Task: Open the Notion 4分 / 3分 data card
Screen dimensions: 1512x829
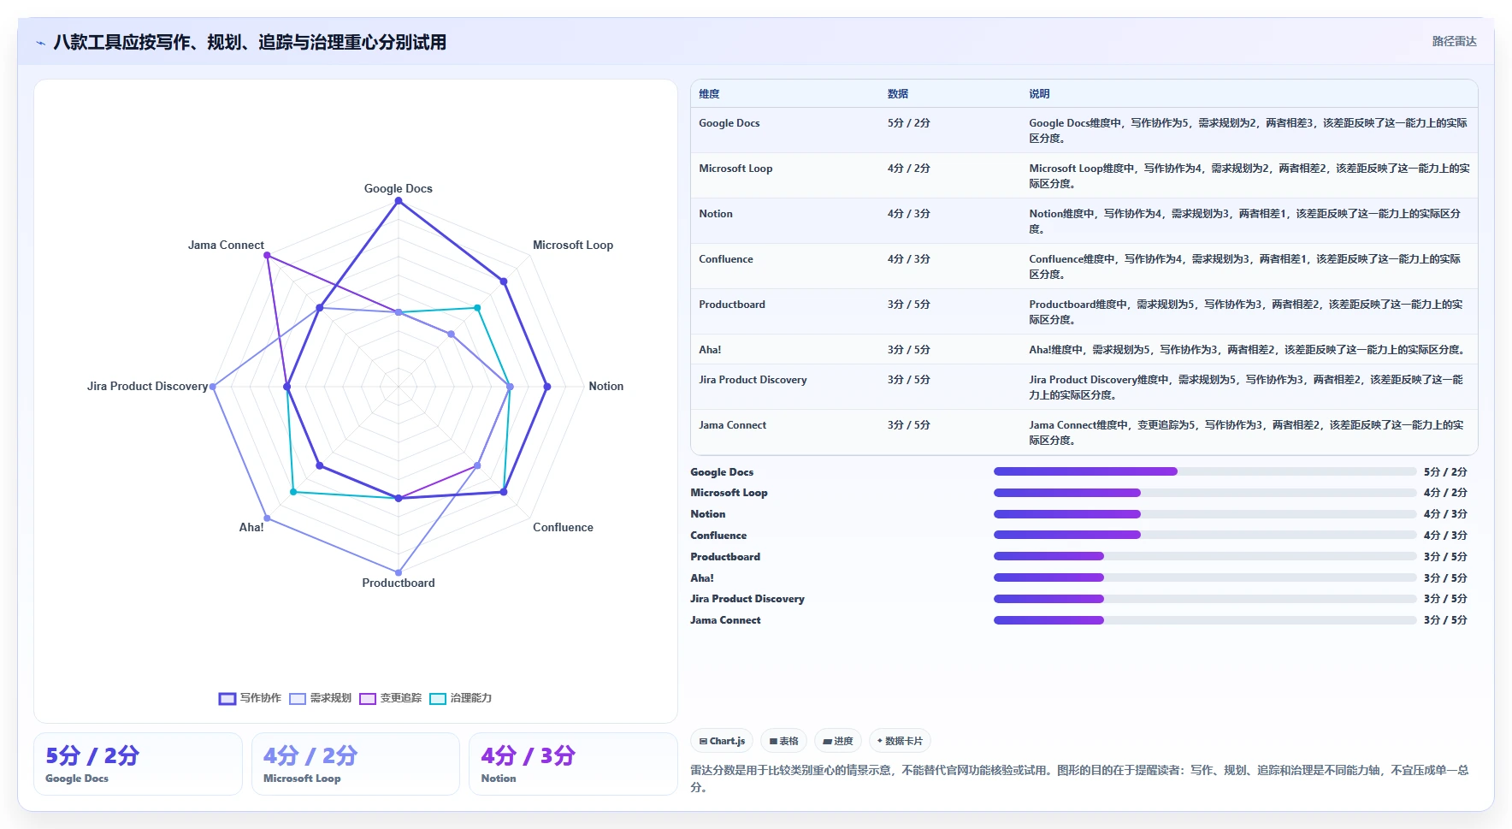Action: tap(573, 764)
